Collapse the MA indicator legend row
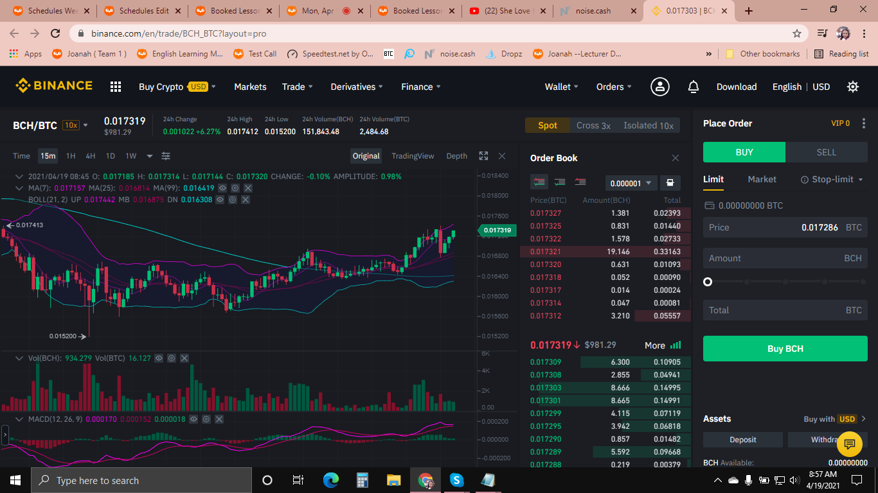 click(20, 188)
